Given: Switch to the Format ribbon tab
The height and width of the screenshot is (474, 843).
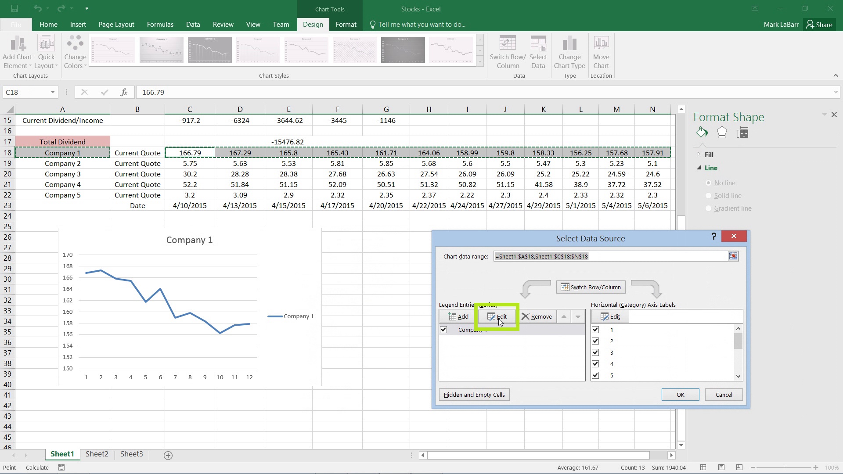Looking at the screenshot, I should click(346, 24).
